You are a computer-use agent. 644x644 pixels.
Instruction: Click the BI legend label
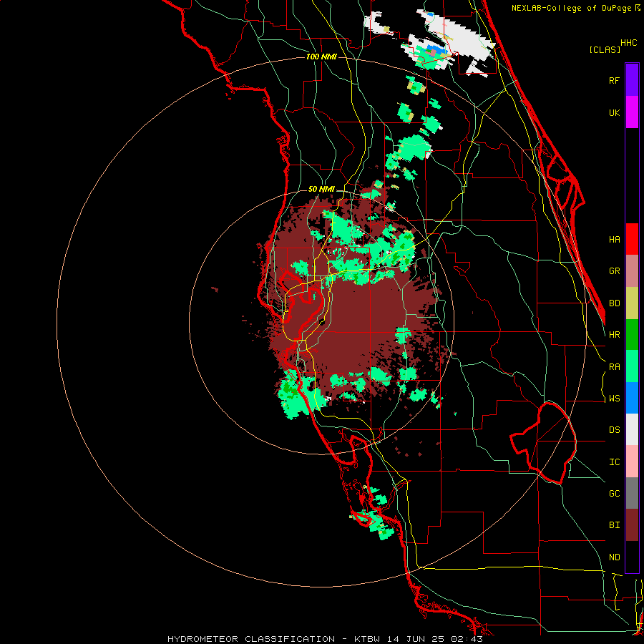click(x=614, y=525)
